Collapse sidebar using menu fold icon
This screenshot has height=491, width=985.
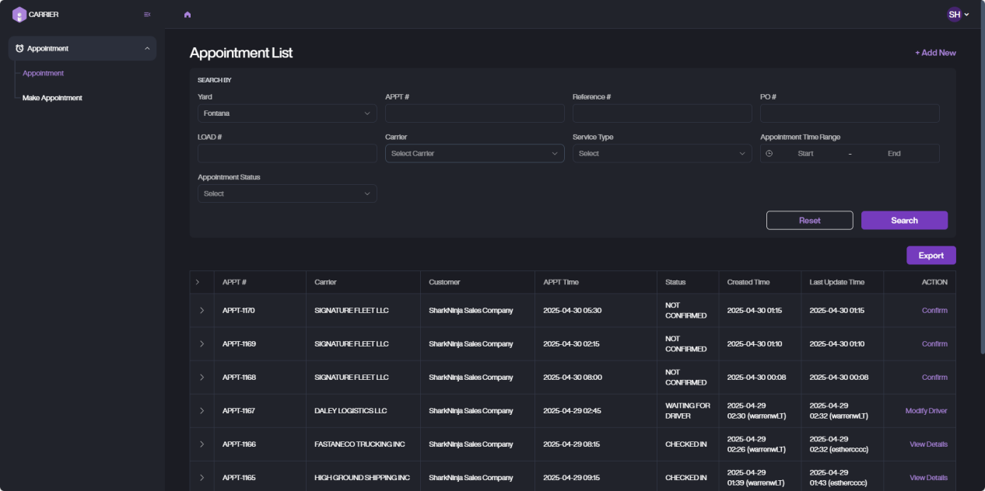147,15
